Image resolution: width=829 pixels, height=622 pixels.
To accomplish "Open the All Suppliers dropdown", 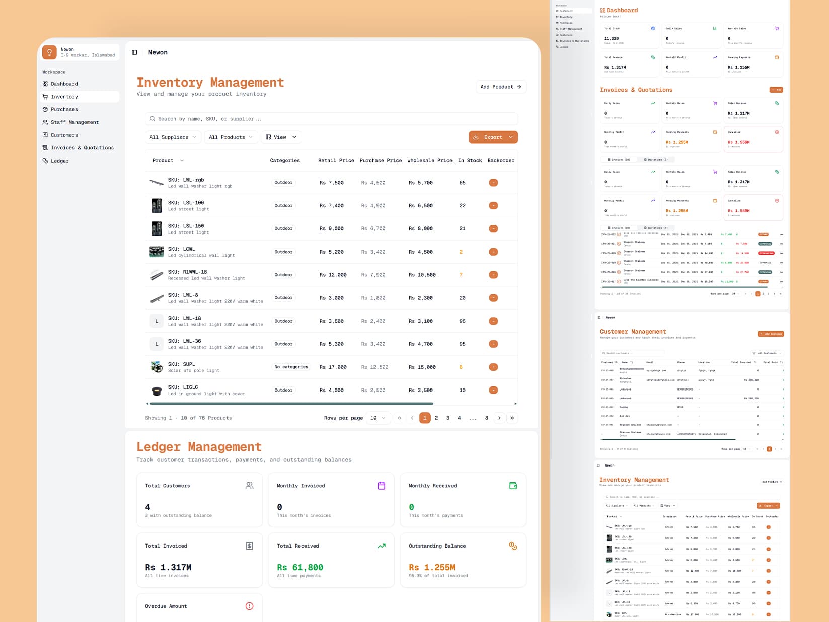I will click(x=173, y=137).
